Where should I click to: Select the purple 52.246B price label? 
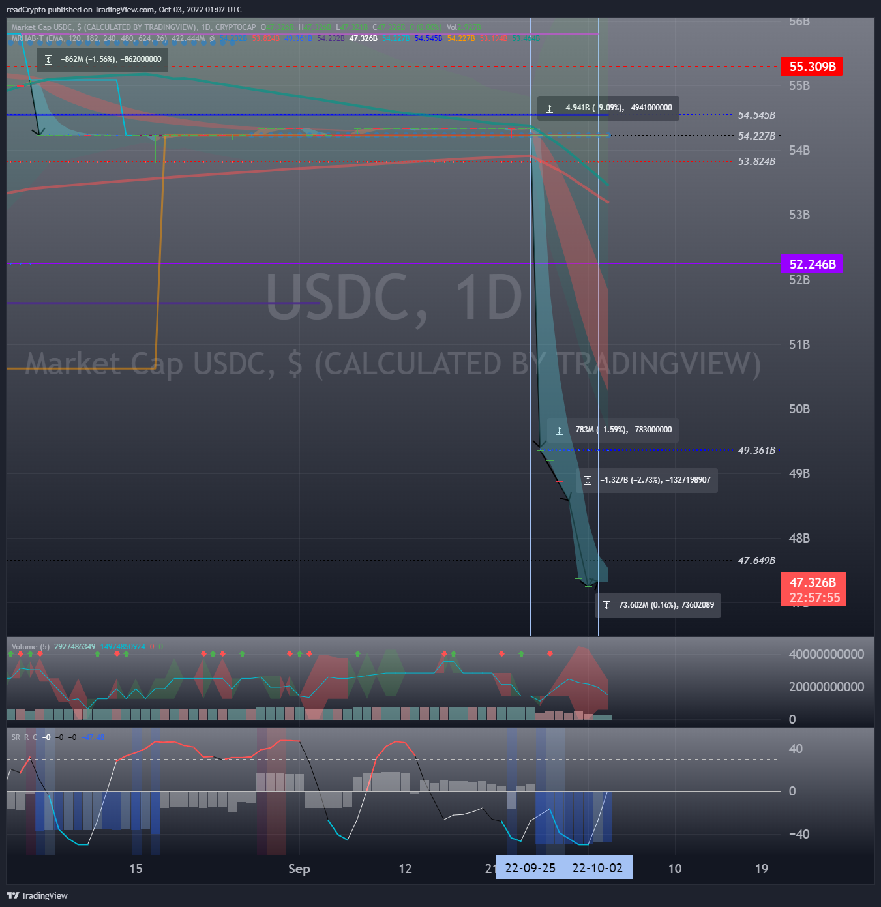pyautogui.click(x=811, y=264)
